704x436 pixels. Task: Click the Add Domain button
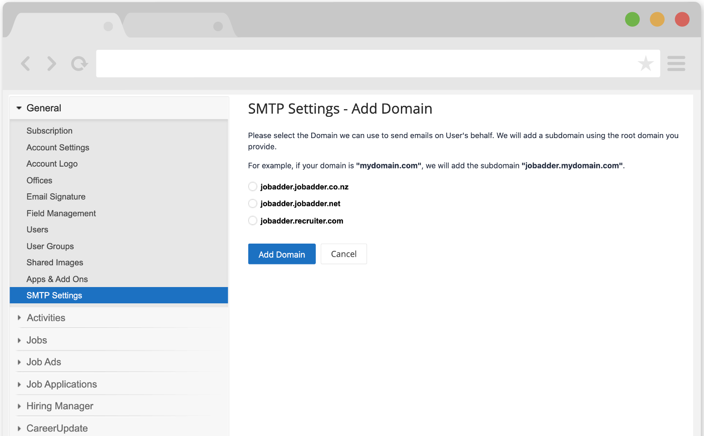pyautogui.click(x=281, y=254)
